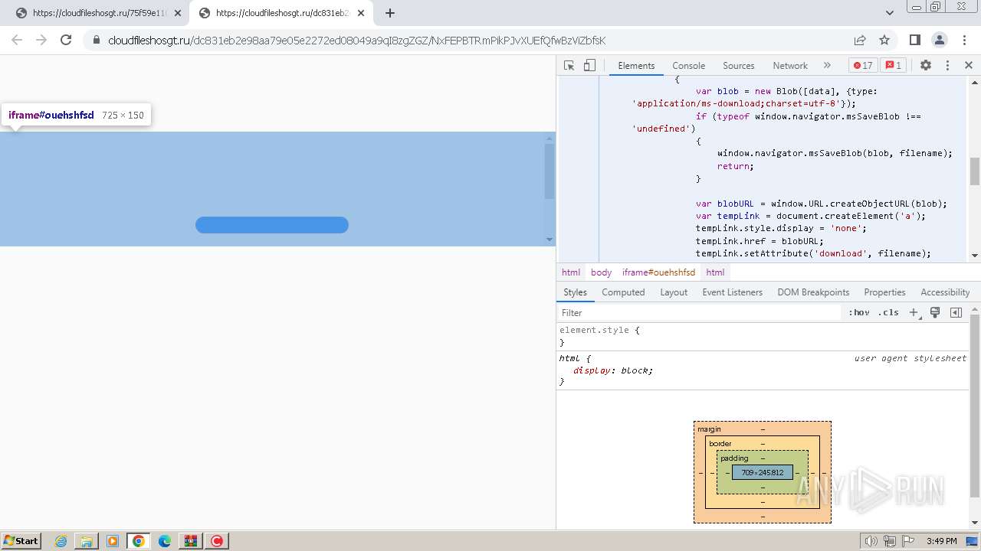Select iframe#ouehshfsd breadcrumb
Viewport: 981px width, 551px height.
[x=658, y=272]
